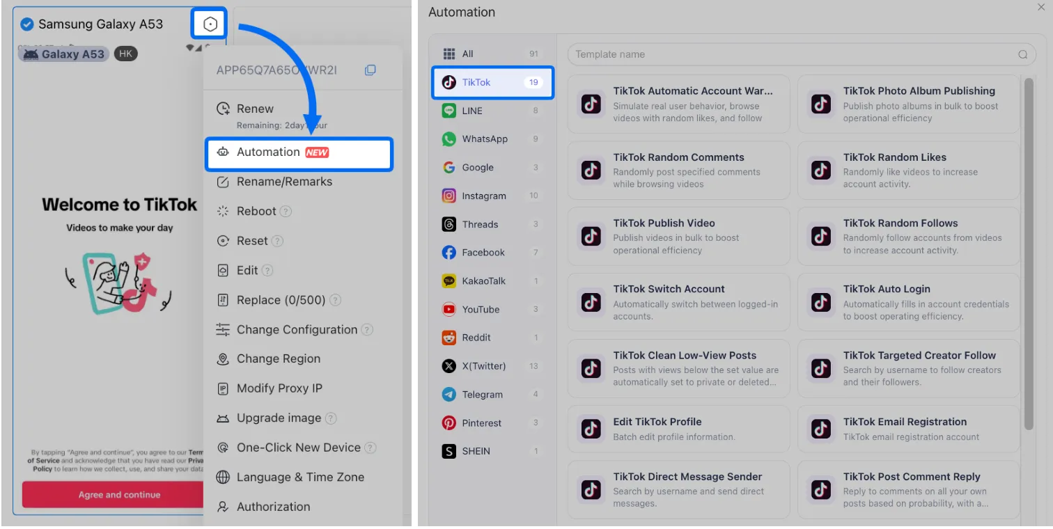This screenshot has height=529, width=1053.
Task: Select the Reddit category
Action: pyautogui.click(x=492, y=338)
